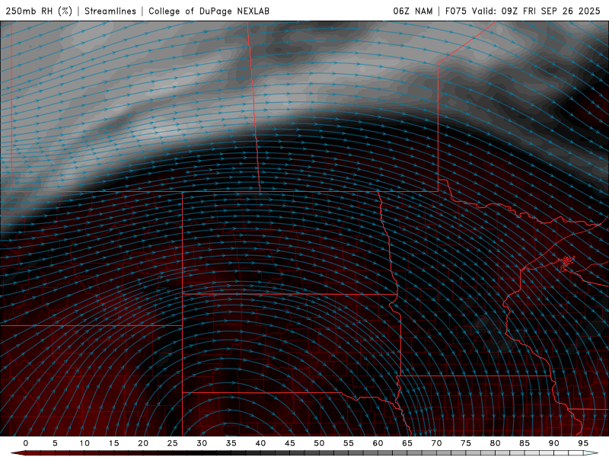Click the '95' colorbar tick label
This screenshot has height=457, width=609.
[583, 443]
